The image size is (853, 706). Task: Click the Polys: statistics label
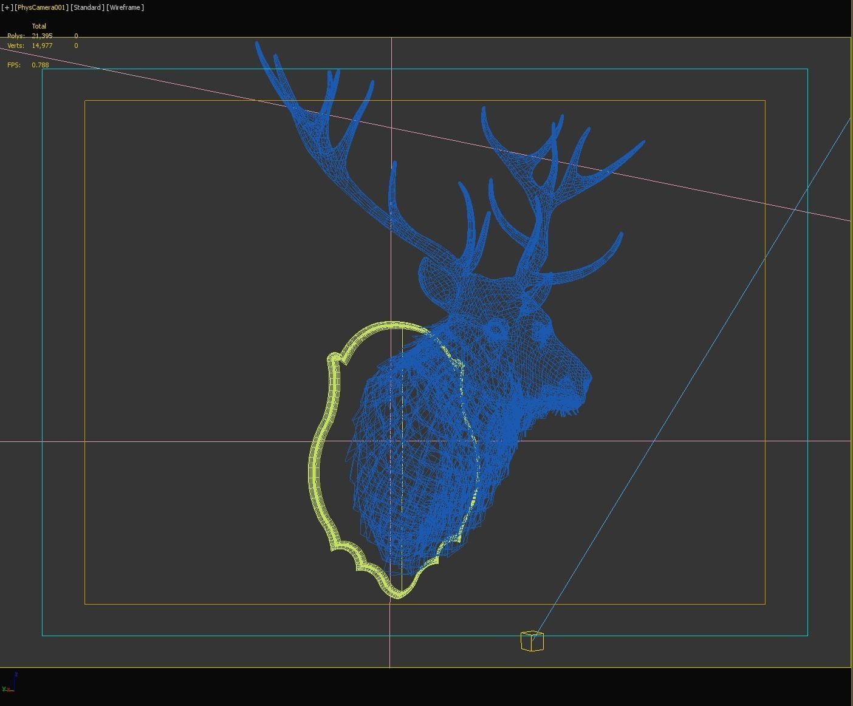[16, 36]
